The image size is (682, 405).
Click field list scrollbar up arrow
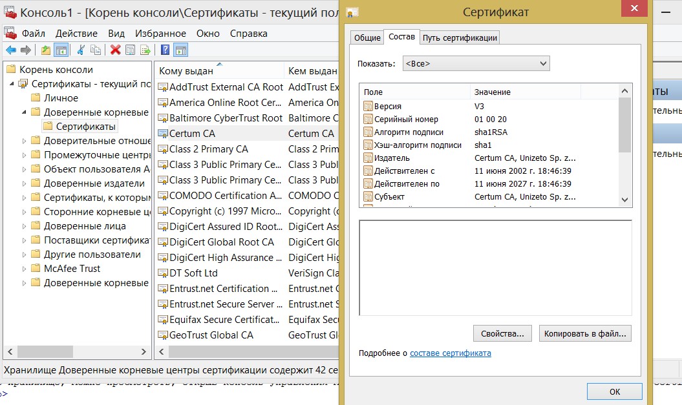click(624, 91)
